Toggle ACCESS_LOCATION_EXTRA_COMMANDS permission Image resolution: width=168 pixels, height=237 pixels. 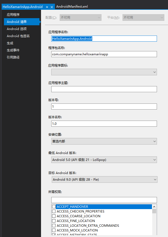pos(54,225)
